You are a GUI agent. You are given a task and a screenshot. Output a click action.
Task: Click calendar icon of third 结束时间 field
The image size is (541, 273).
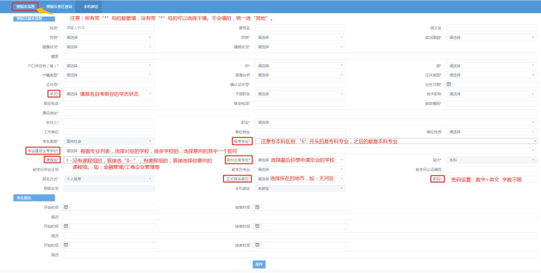click(257, 245)
